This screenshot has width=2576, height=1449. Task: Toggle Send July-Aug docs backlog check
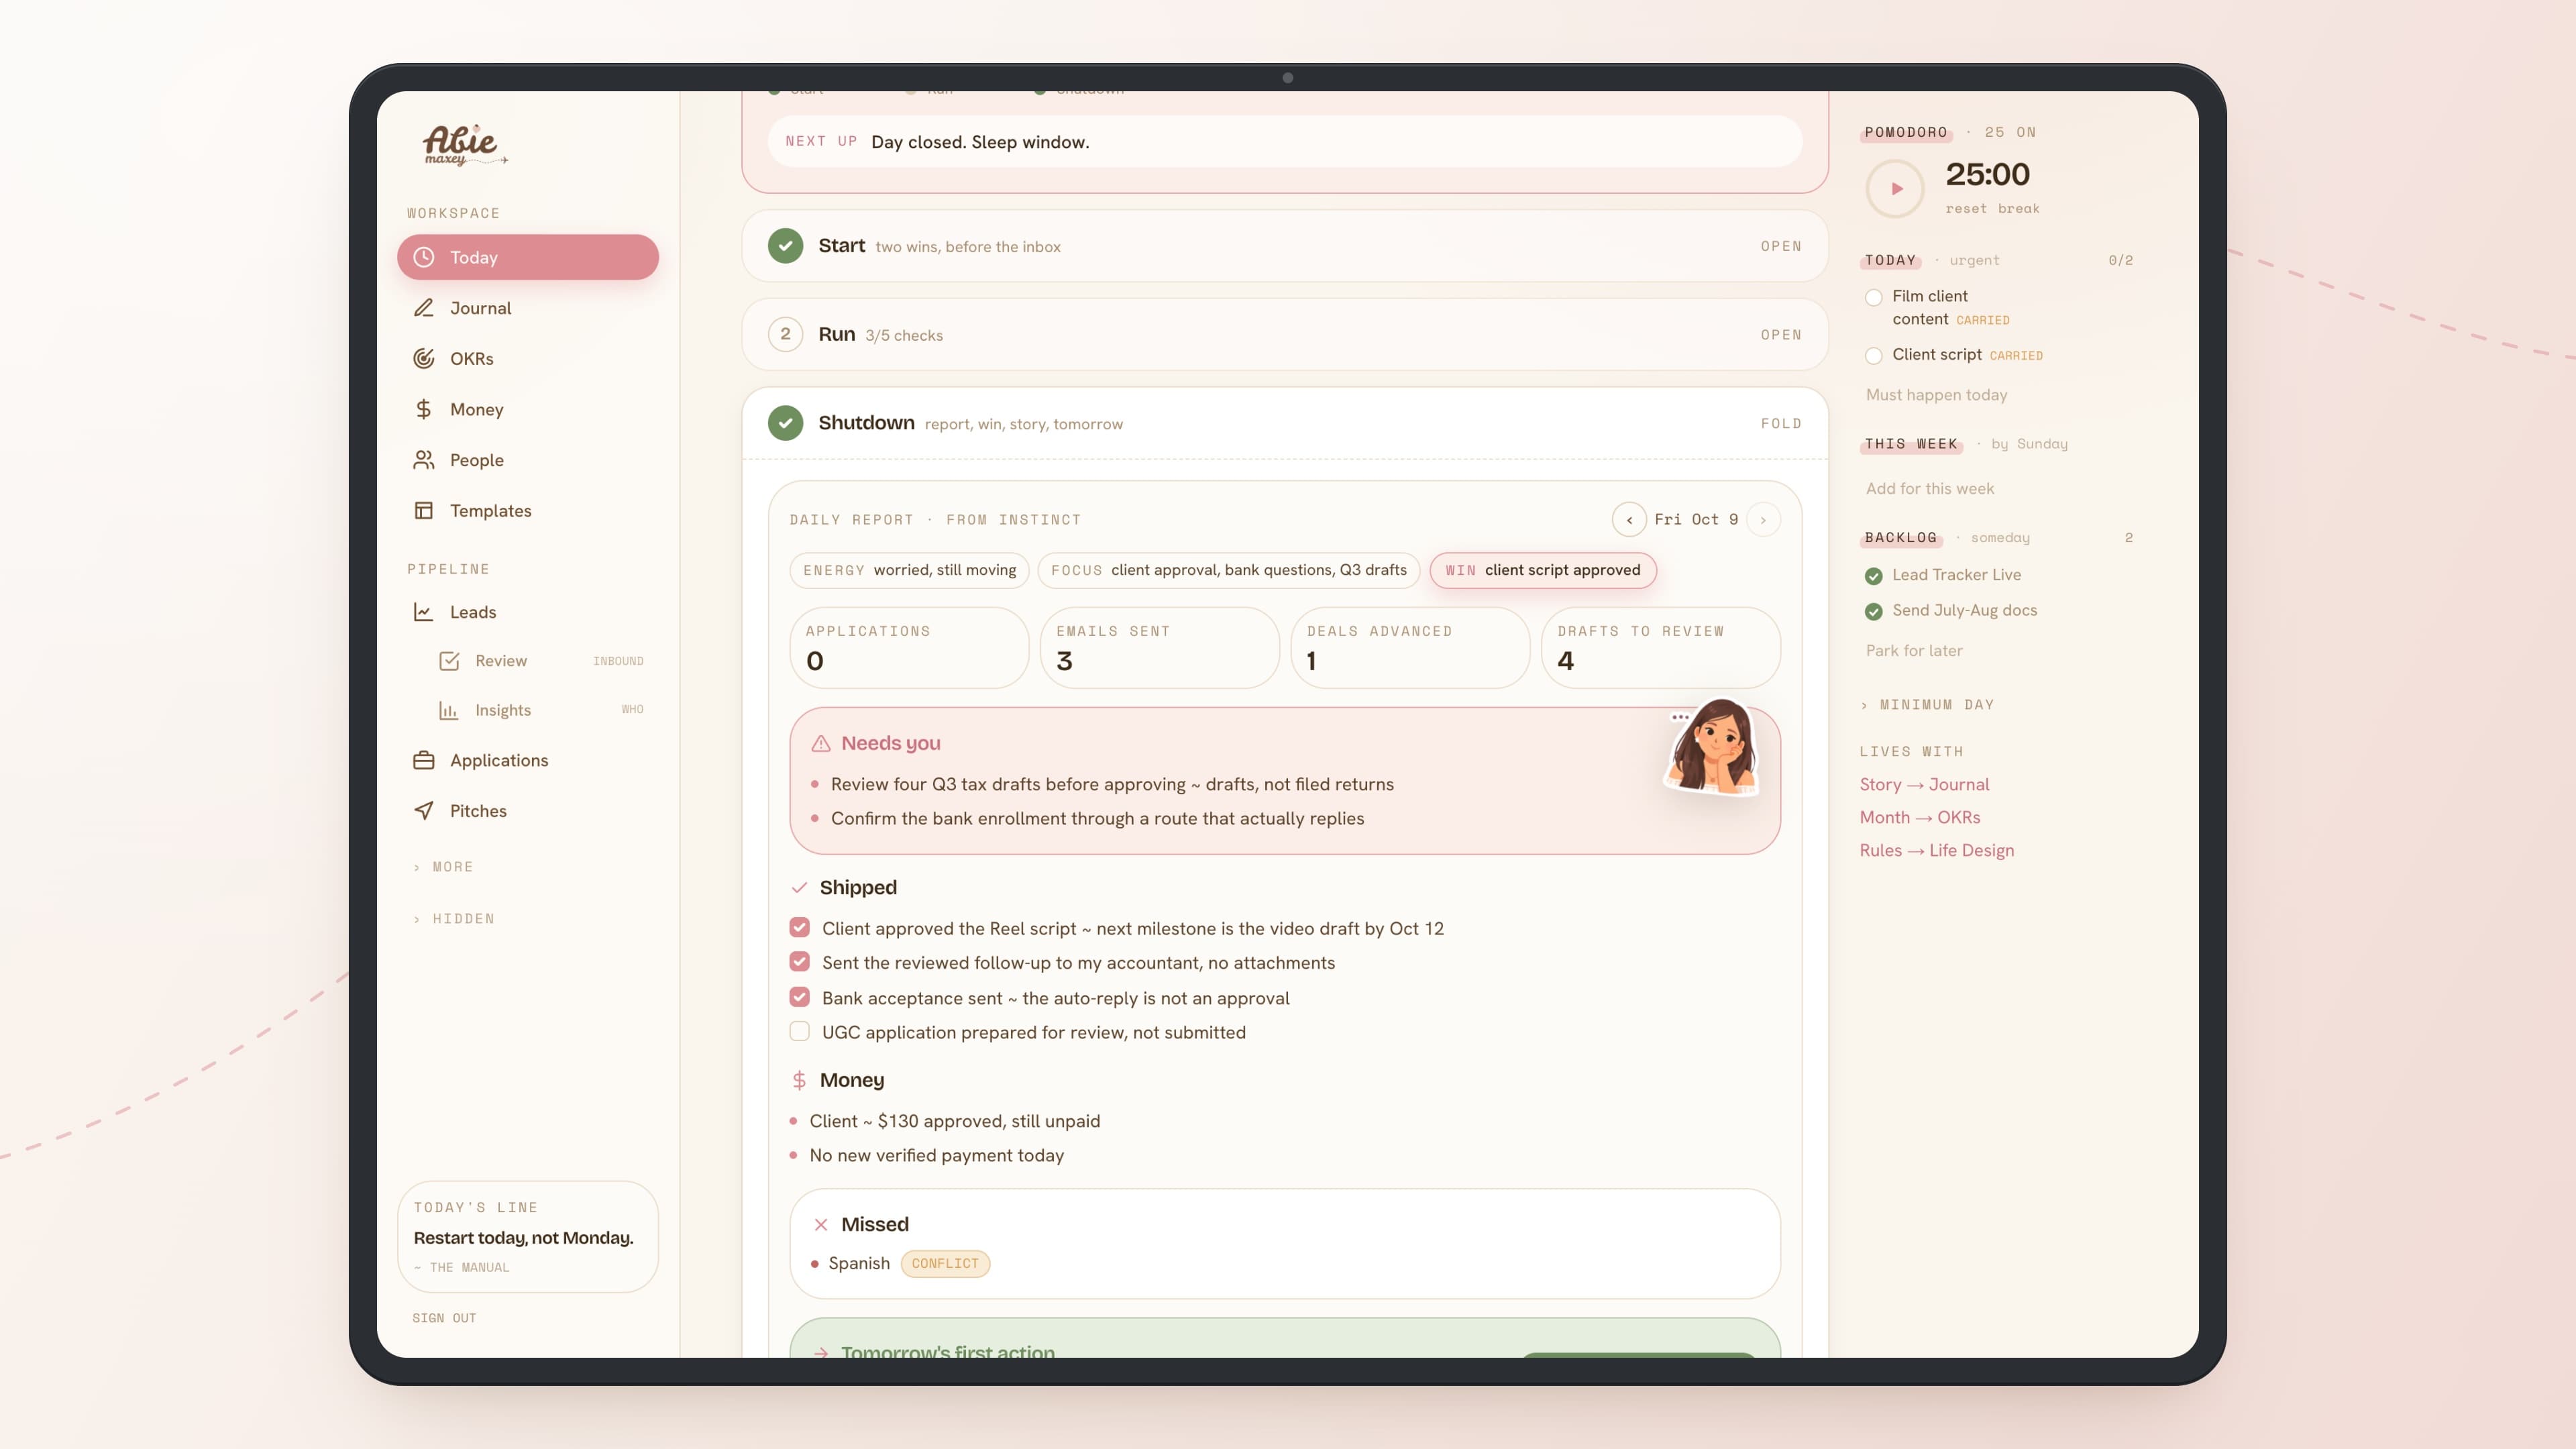click(1874, 611)
